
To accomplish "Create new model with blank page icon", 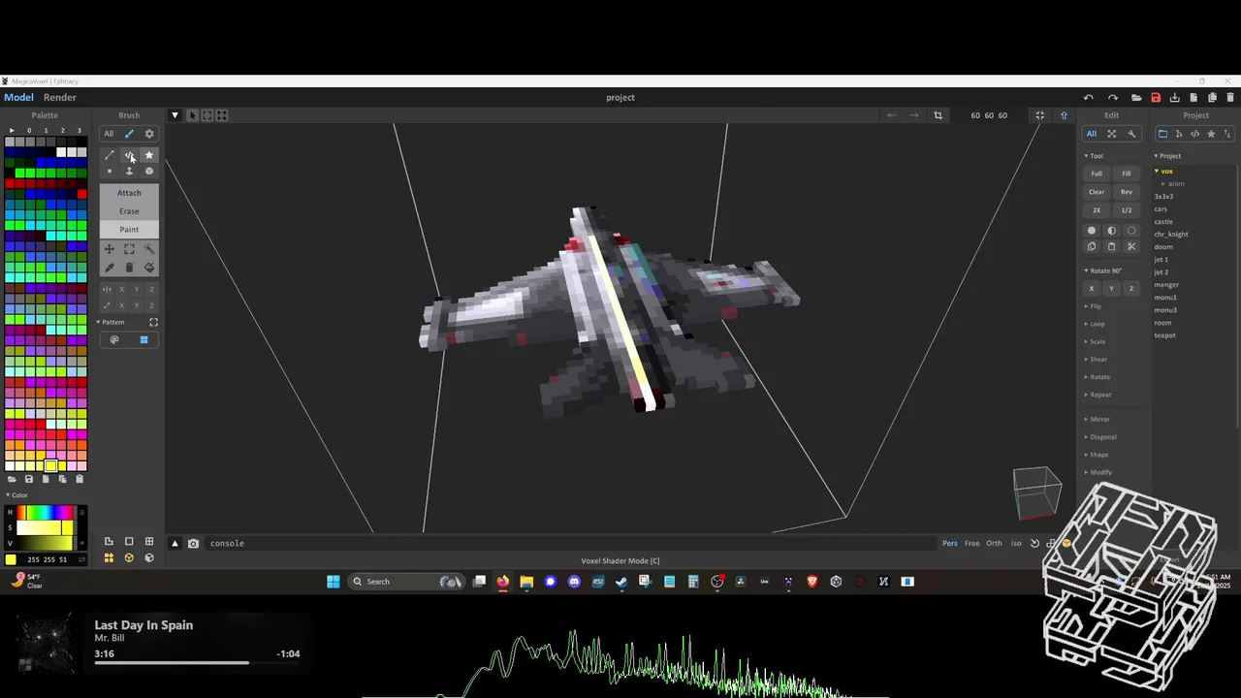I will pos(1193,97).
